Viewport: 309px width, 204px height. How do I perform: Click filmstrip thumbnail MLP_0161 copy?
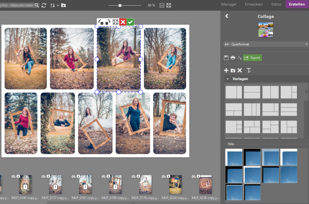coord(85,184)
